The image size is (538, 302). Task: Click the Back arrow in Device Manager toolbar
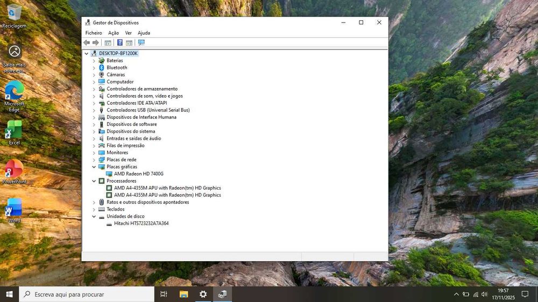pos(87,42)
